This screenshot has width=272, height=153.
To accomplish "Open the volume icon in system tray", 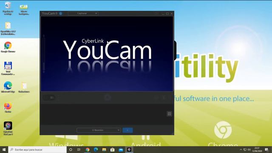I will (249, 150).
